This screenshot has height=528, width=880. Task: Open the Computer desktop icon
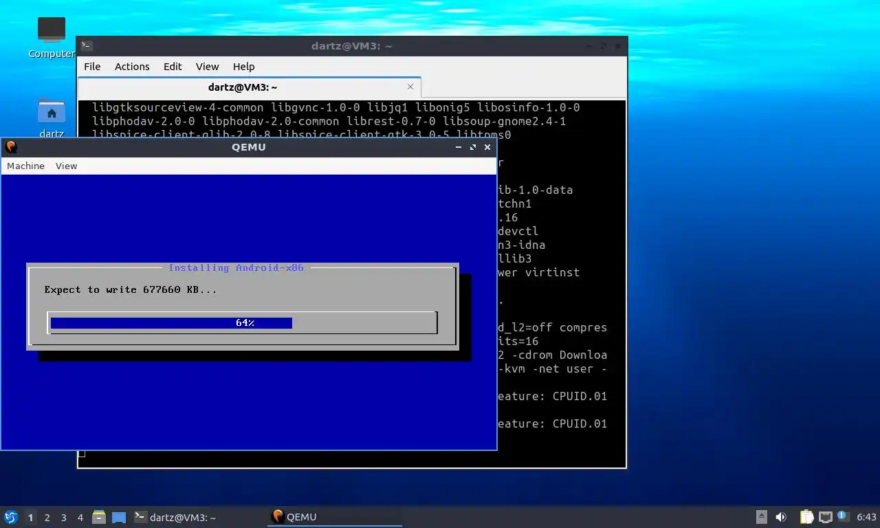[x=51, y=38]
